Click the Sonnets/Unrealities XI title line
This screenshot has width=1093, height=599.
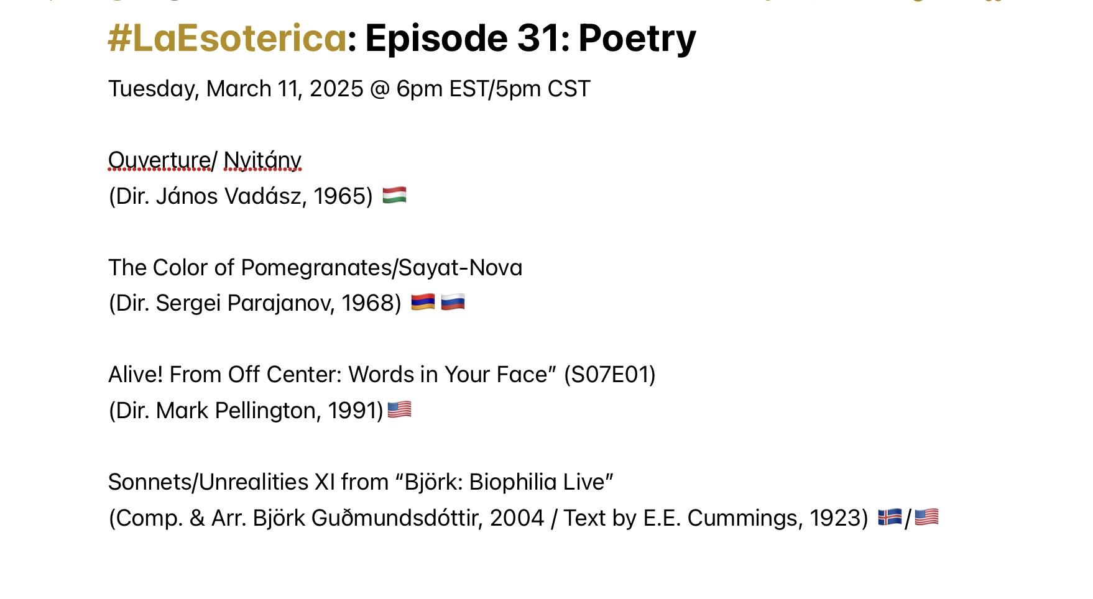click(x=361, y=482)
